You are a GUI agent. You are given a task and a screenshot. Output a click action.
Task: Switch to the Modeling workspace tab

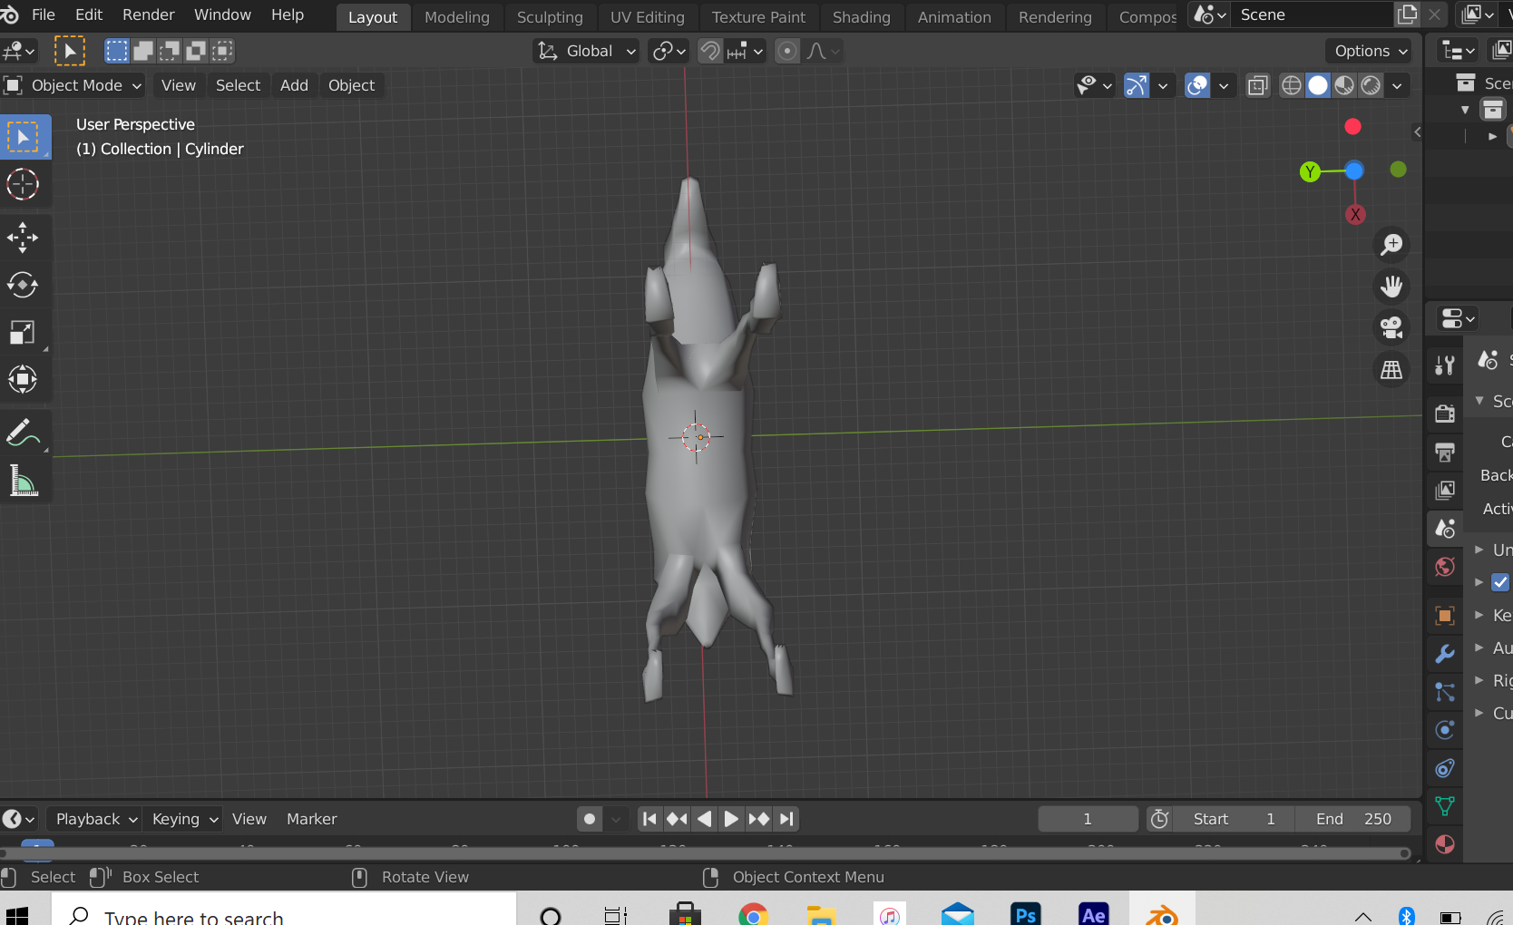click(x=457, y=16)
